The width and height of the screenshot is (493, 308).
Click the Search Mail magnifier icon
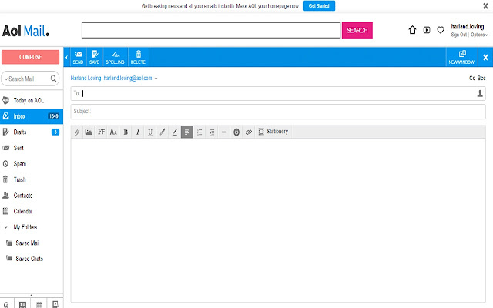[x=53, y=79]
